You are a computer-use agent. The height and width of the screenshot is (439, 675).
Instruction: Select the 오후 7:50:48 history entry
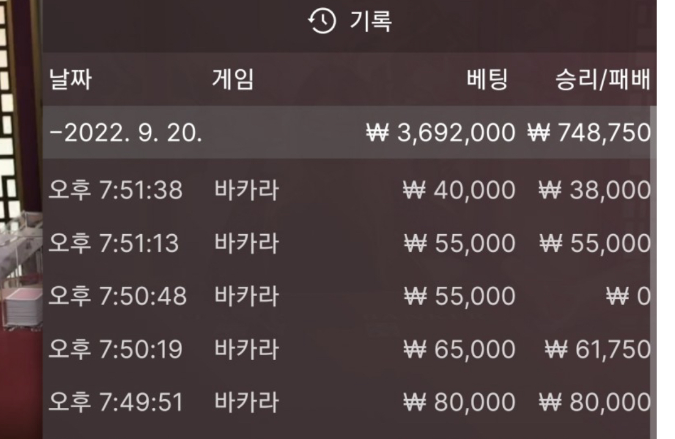pyautogui.click(x=117, y=297)
